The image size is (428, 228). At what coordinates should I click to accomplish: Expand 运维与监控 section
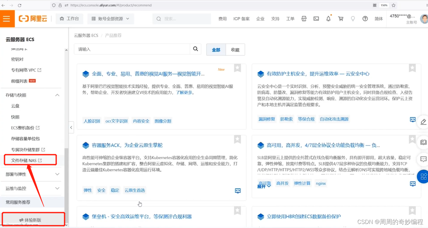coord(57,188)
